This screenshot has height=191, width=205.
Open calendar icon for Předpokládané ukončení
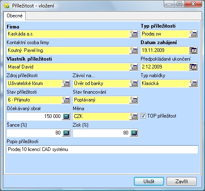click(x=193, y=67)
